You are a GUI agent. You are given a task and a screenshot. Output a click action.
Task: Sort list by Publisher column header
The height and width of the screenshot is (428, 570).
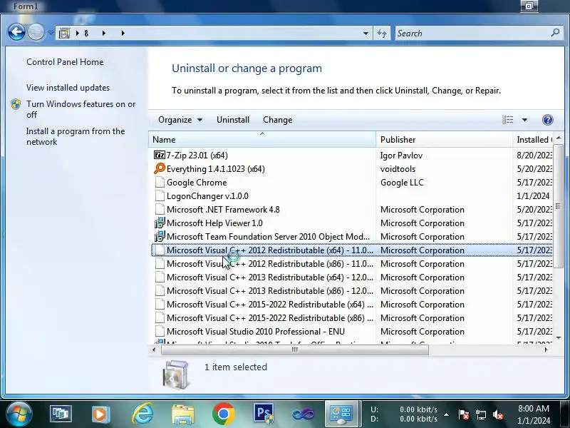[x=444, y=140]
